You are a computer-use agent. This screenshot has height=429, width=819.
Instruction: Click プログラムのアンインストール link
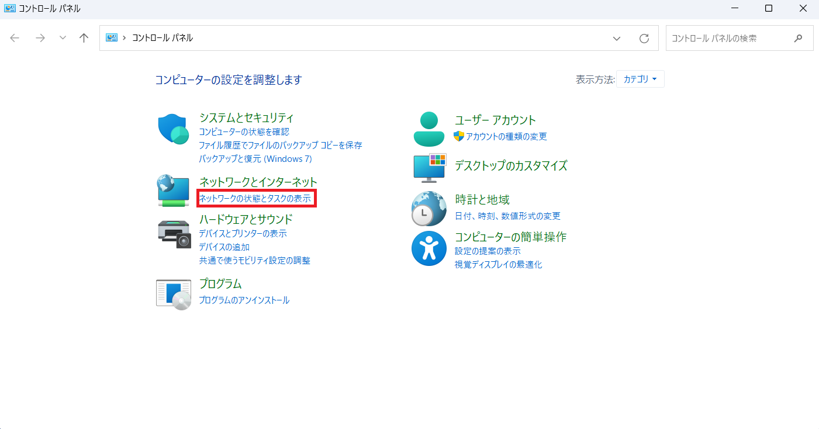(244, 300)
